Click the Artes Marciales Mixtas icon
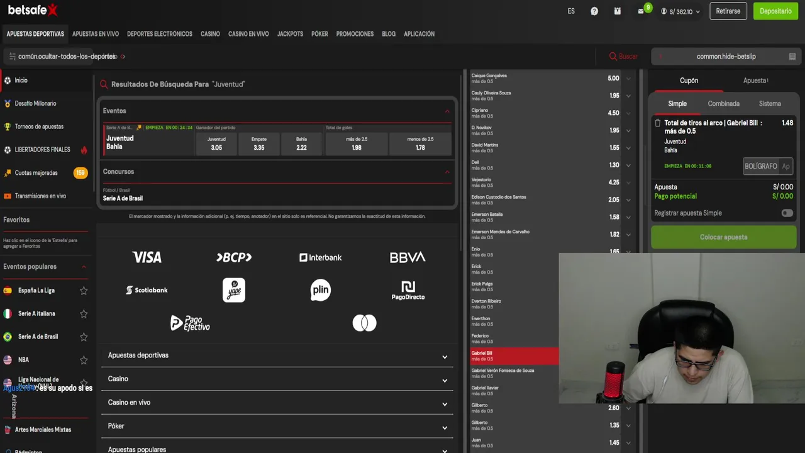Screen dimensions: 805x453 click(x=8, y=430)
